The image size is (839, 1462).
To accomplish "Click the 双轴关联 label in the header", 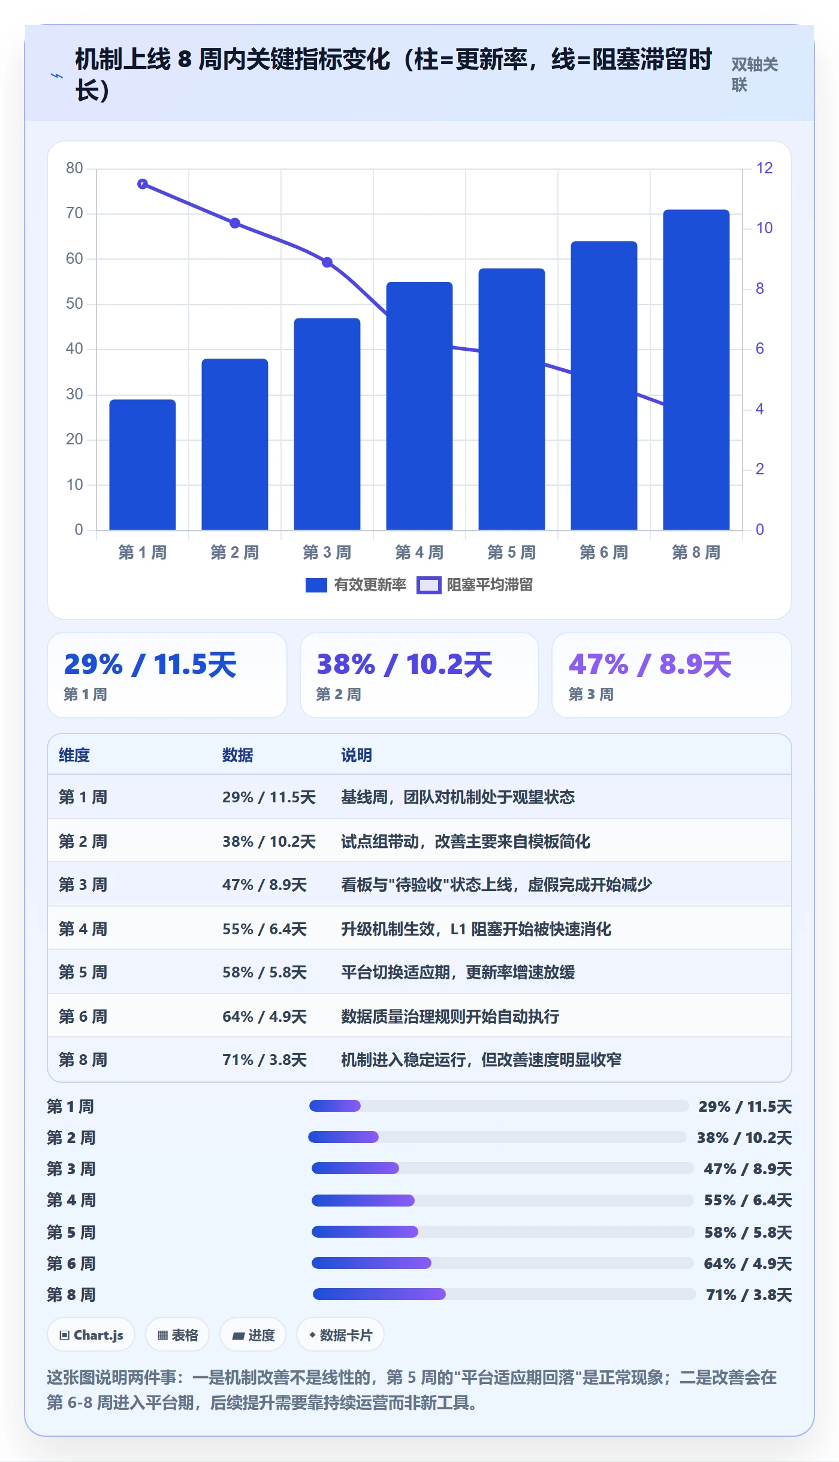I will click(x=755, y=74).
